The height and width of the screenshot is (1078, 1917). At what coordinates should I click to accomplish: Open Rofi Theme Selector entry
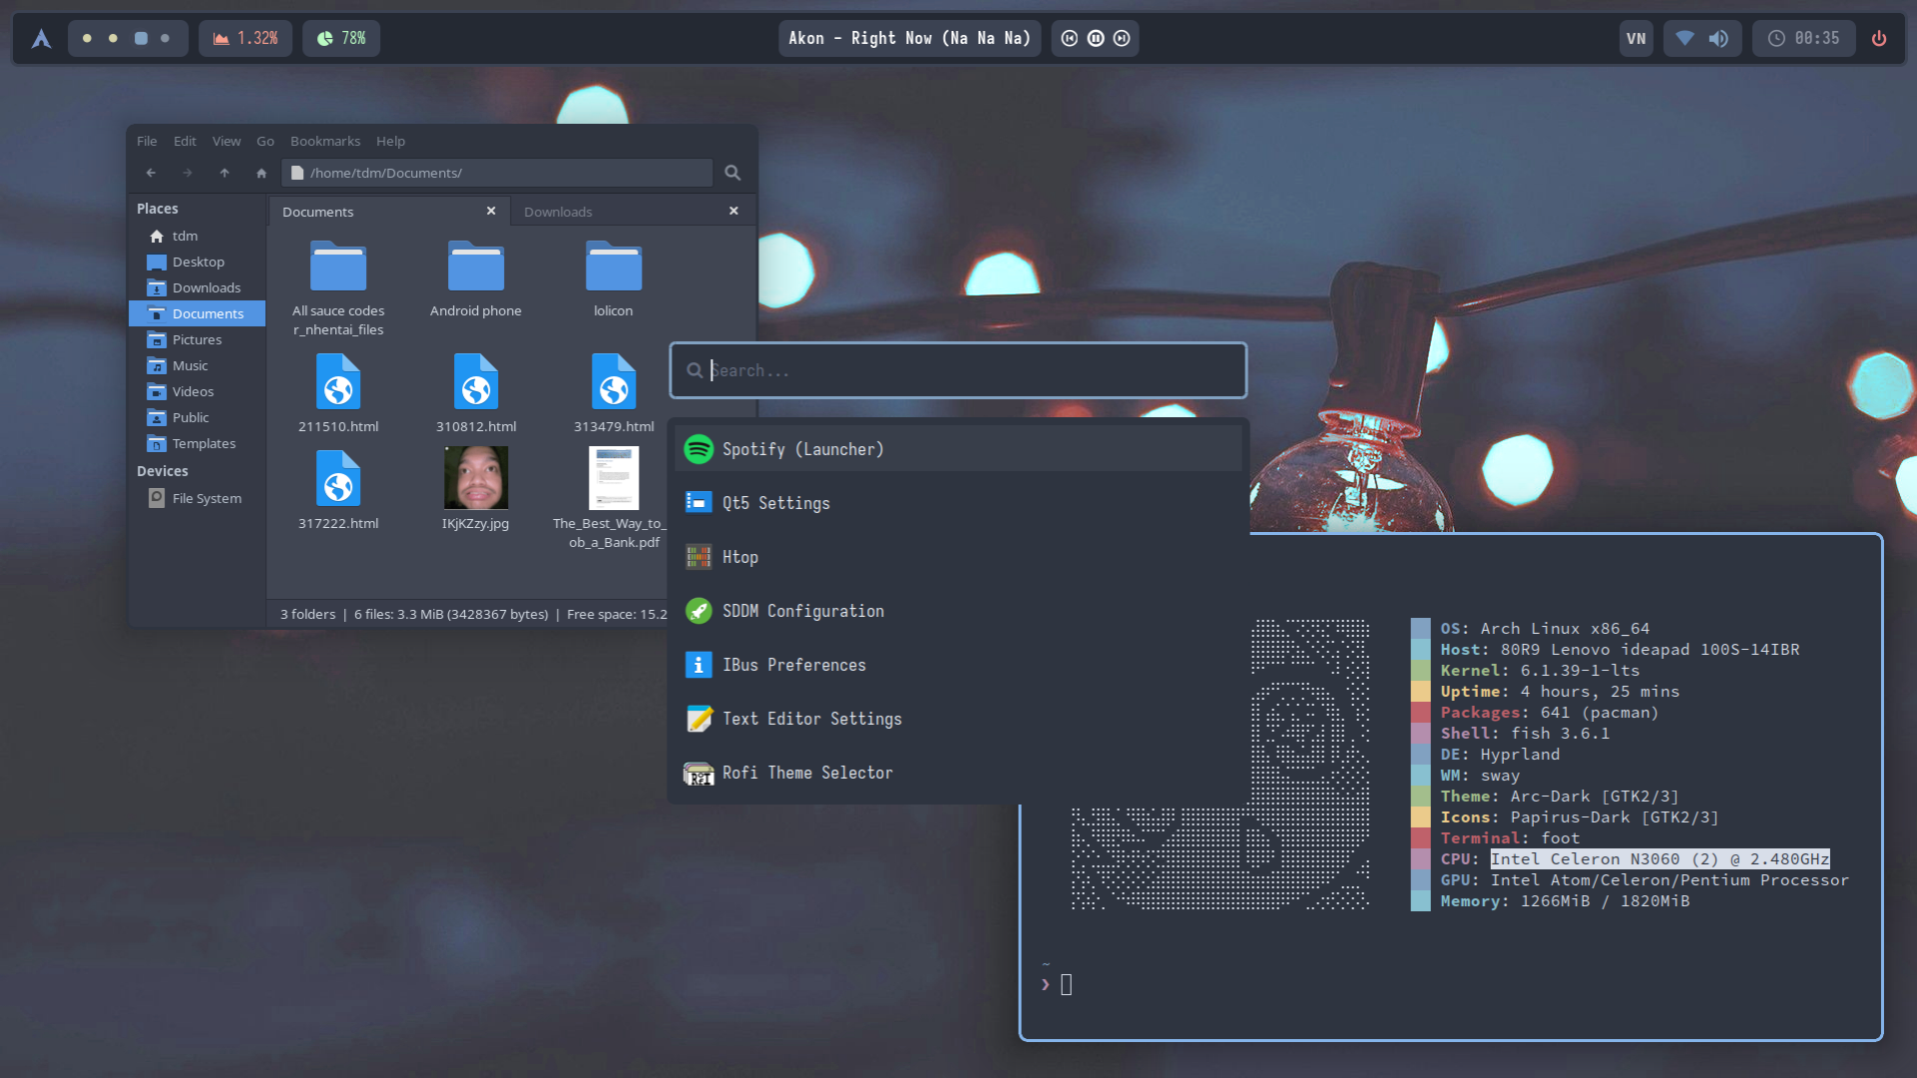[x=806, y=773]
